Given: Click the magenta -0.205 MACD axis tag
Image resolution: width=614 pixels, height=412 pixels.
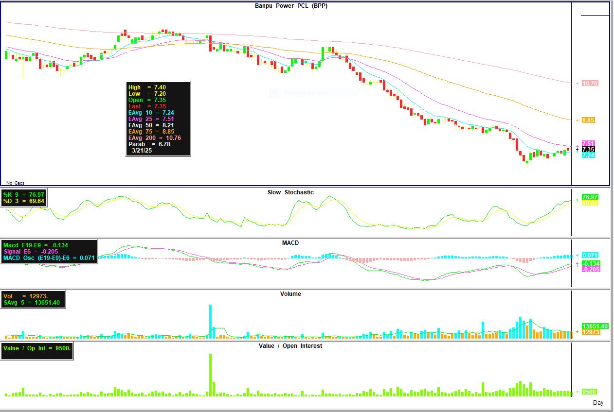Looking at the screenshot, I should pos(591,270).
